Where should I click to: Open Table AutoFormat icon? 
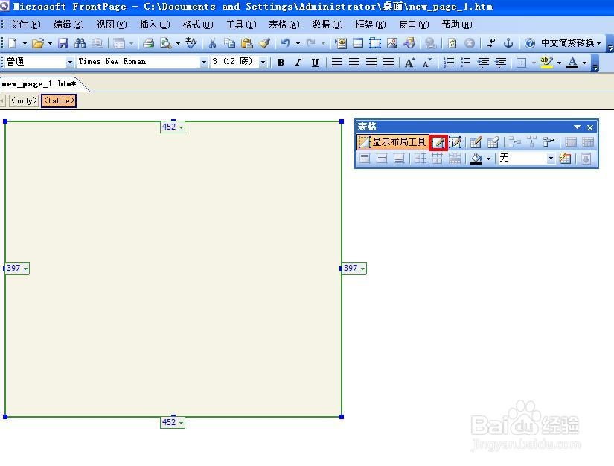point(565,159)
